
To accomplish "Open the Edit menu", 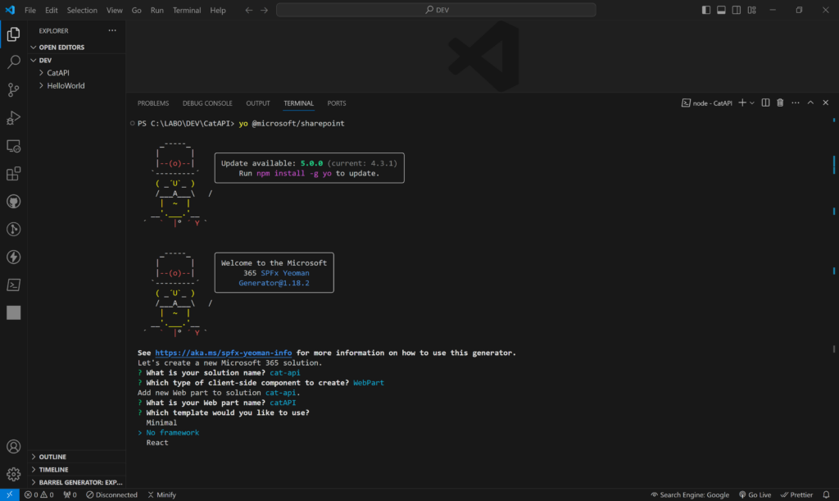I will coord(52,10).
